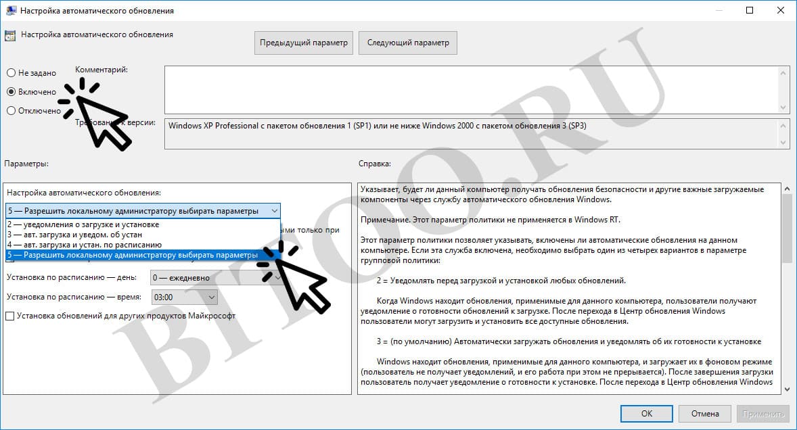Screen dimensions: 797x430
Task: Go to "Предыдущий параметр"
Action: pos(304,43)
